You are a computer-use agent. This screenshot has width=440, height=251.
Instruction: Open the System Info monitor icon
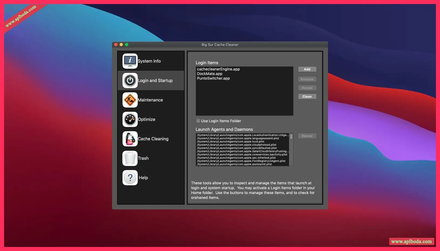click(130, 61)
